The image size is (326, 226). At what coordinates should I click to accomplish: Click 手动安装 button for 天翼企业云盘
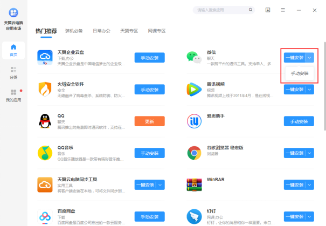(149, 57)
